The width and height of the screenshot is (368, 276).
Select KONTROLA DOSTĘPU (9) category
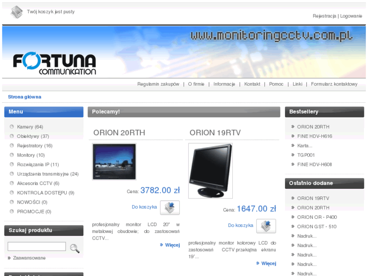[x=46, y=192]
